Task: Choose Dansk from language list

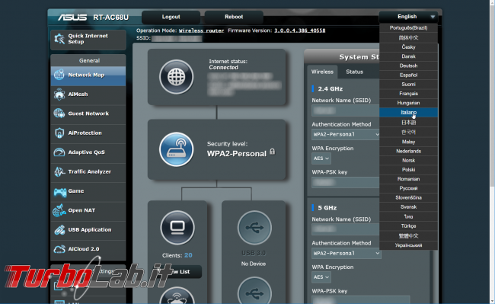Action: pyautogui.click(x=408, y=56)
